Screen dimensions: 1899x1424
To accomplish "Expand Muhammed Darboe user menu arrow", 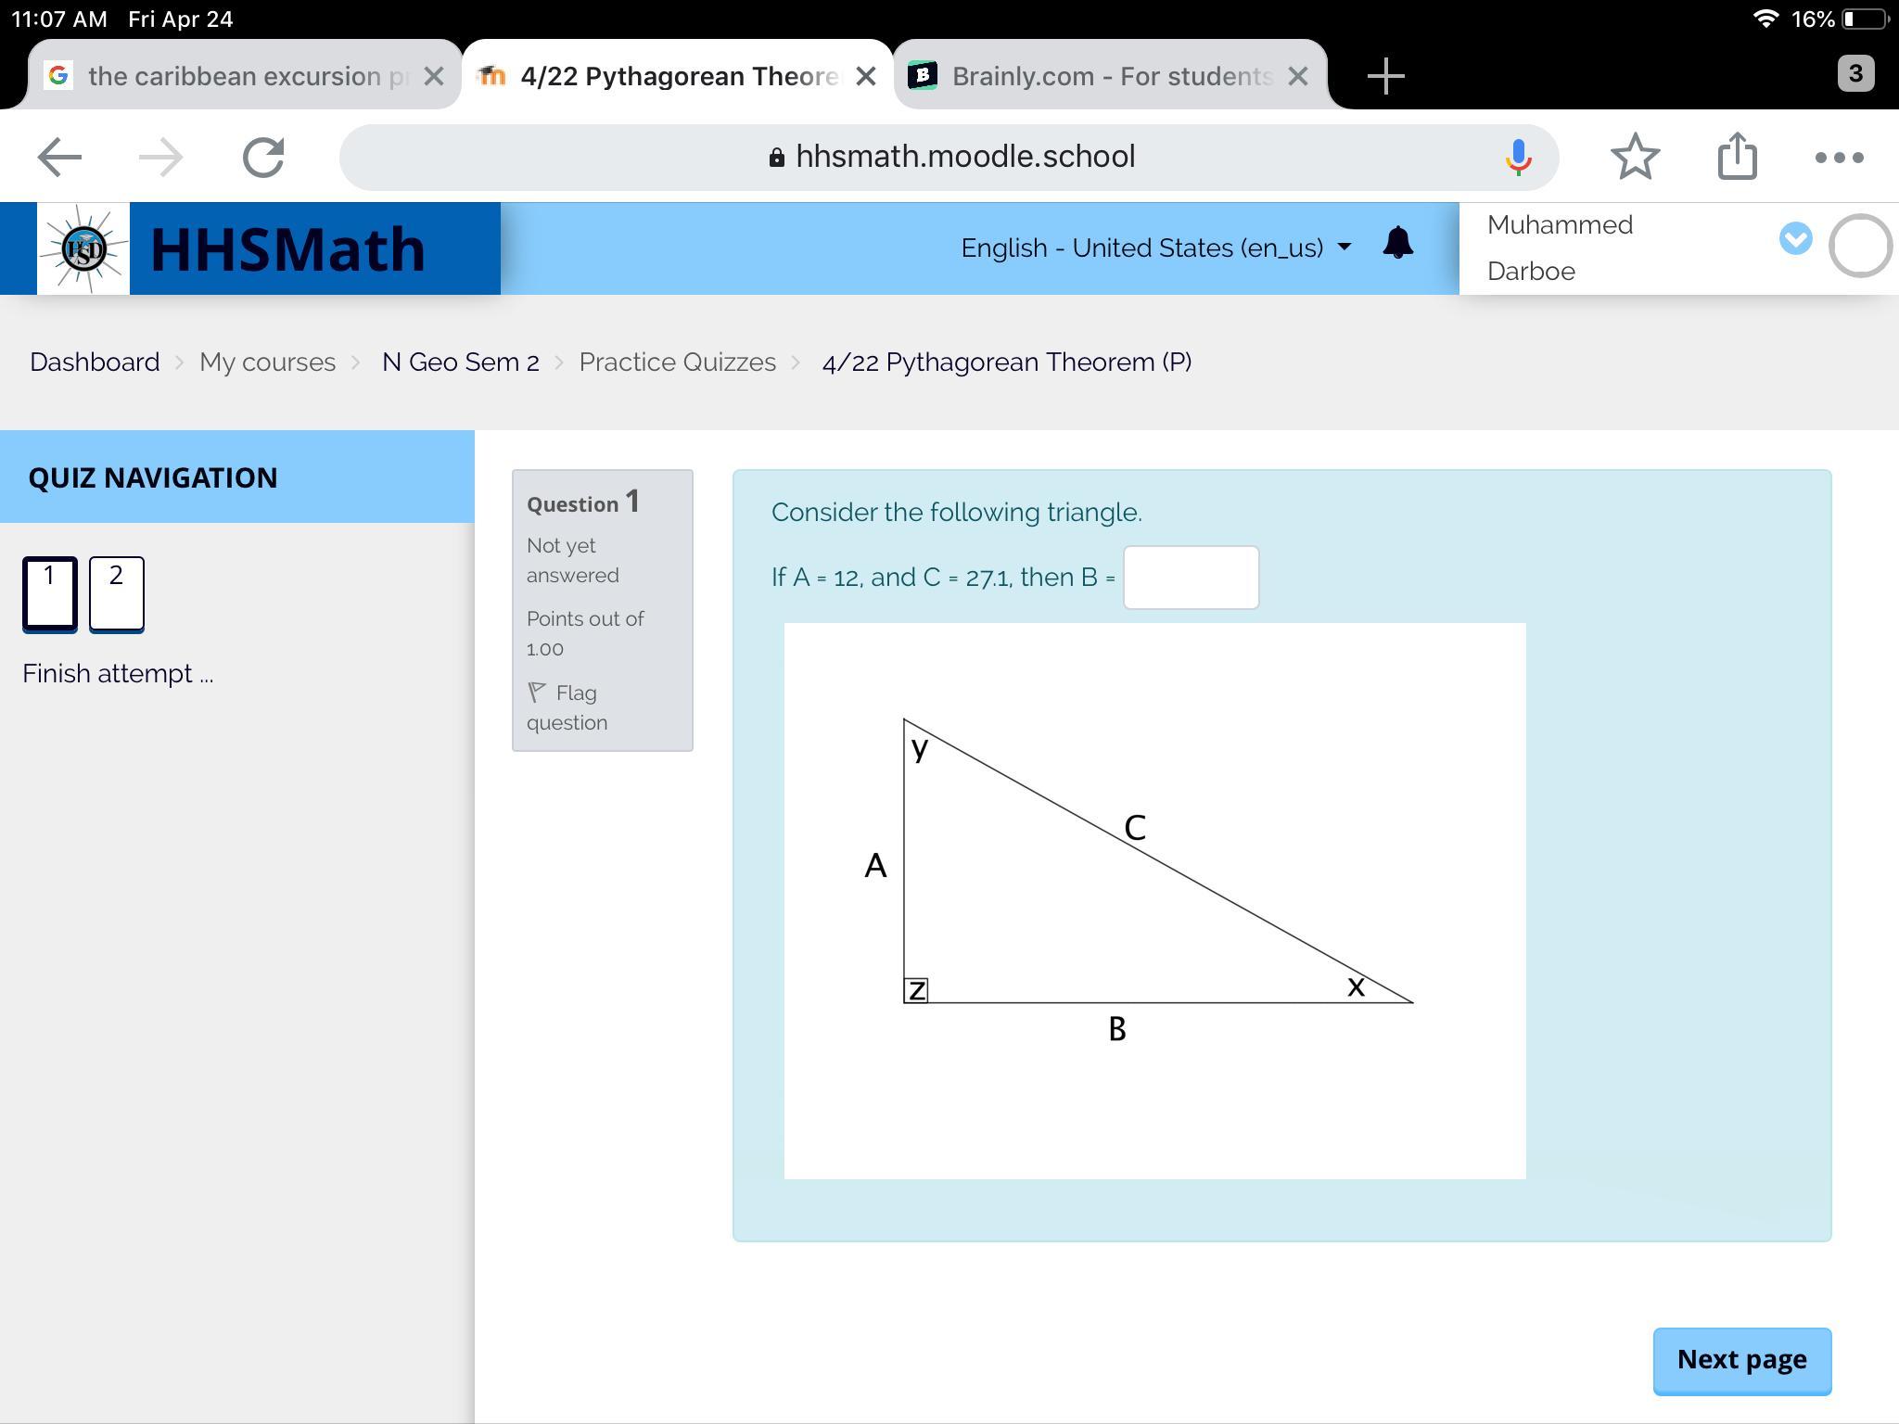I will click(1795, 239).
